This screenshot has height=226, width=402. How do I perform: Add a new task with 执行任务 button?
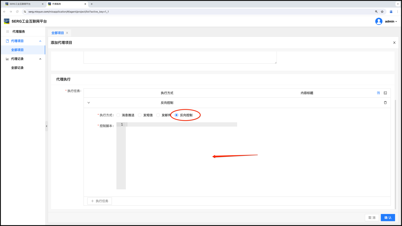pos(99,201)
